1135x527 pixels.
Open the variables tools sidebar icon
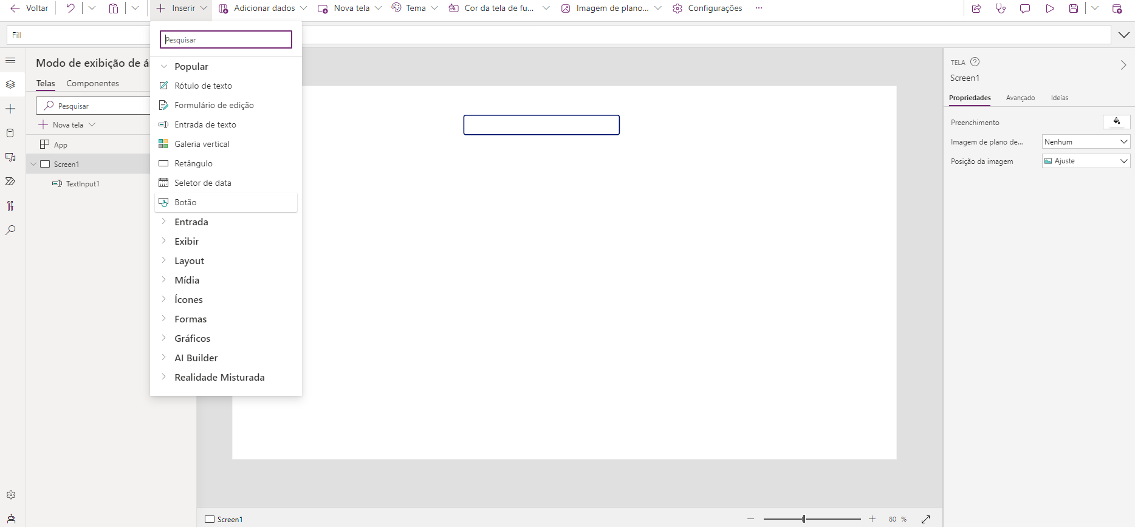(x=10, y=206)
